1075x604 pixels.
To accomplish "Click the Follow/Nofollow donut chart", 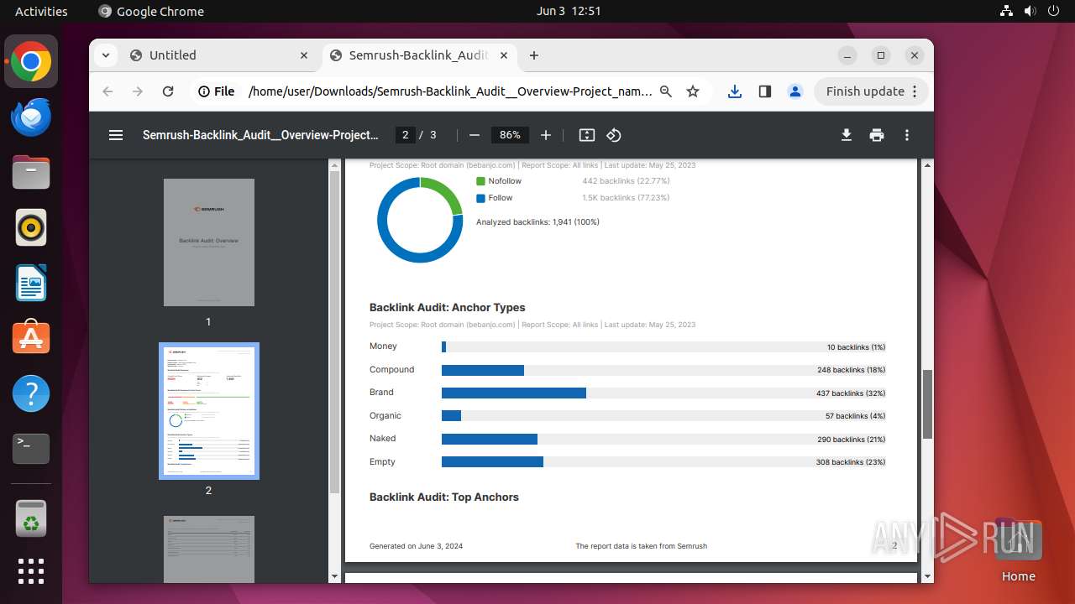I will [420, 220].
